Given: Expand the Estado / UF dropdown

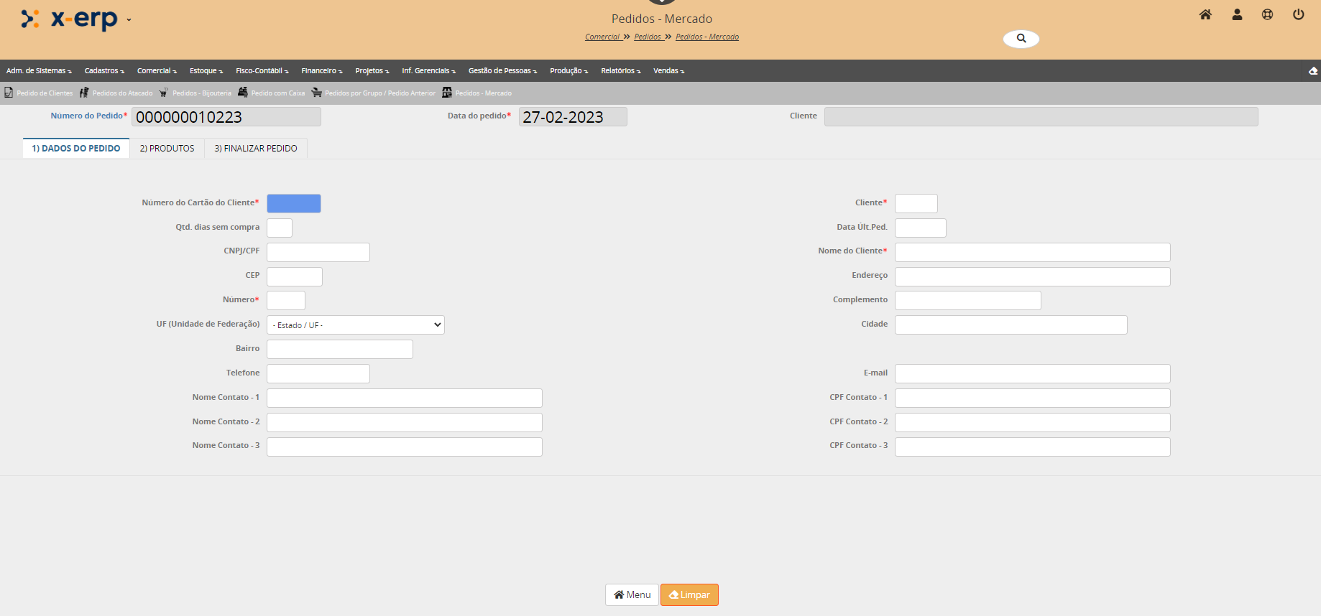Looking at the screenshot, I should [355, 325].
